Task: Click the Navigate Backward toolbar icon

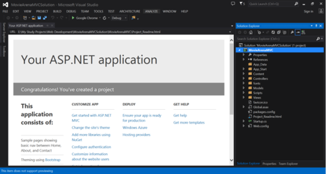Action: pyautogui.click(x=8, y=18)
